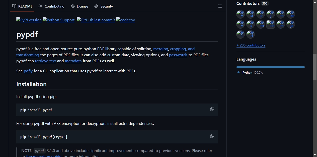Click the scrollbar up arrow
Image resolution: width=317 pixels, height=157 pixels.
coord(315,2)
